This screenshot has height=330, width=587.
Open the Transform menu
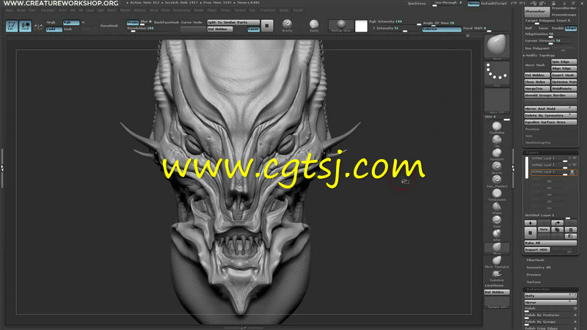(x=267, y=10)
